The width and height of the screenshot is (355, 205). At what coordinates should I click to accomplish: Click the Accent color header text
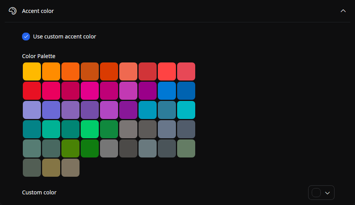(x=38, y=11)
